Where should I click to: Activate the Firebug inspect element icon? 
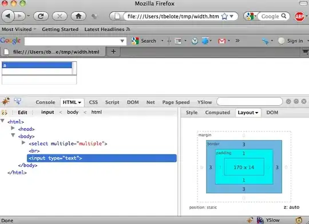pos(18,101)
